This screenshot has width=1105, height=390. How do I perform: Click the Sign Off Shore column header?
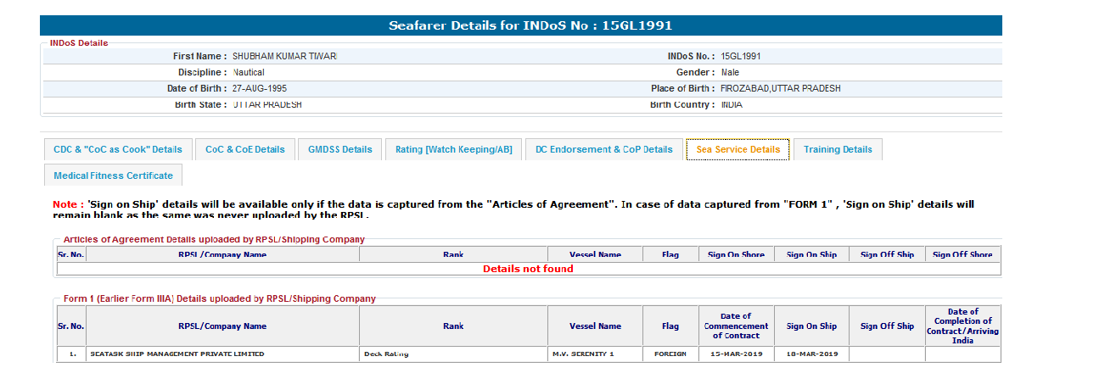click(x=962, y=254)
